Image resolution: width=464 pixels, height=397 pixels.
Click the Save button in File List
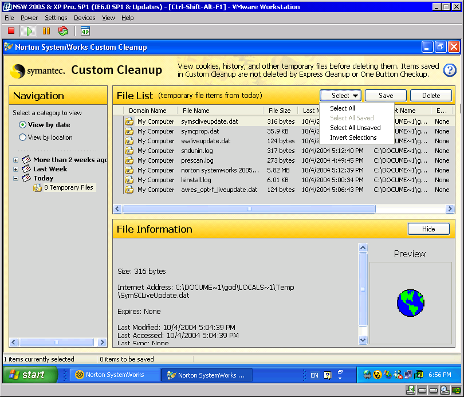(x=386, y=96)
